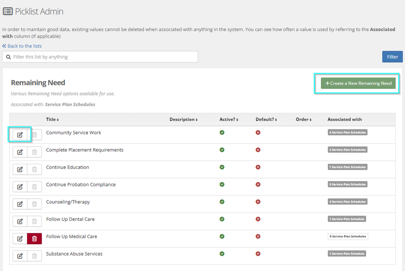Edit the Continue Probation Compliance entry

tap(20, 187)
